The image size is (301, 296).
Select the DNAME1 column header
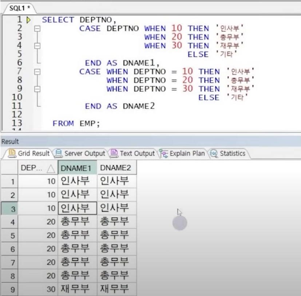pos(78,168)
